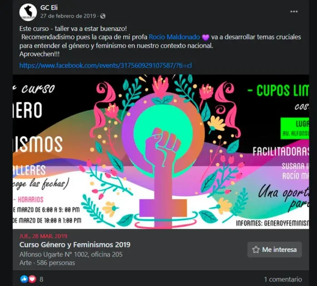
Task: Click the Alfonso Ugarte N° 1002 address
Action: point(71,254)
